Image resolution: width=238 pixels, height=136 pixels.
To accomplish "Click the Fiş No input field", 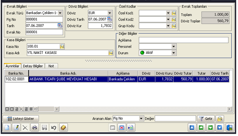I will coord(44,19).
